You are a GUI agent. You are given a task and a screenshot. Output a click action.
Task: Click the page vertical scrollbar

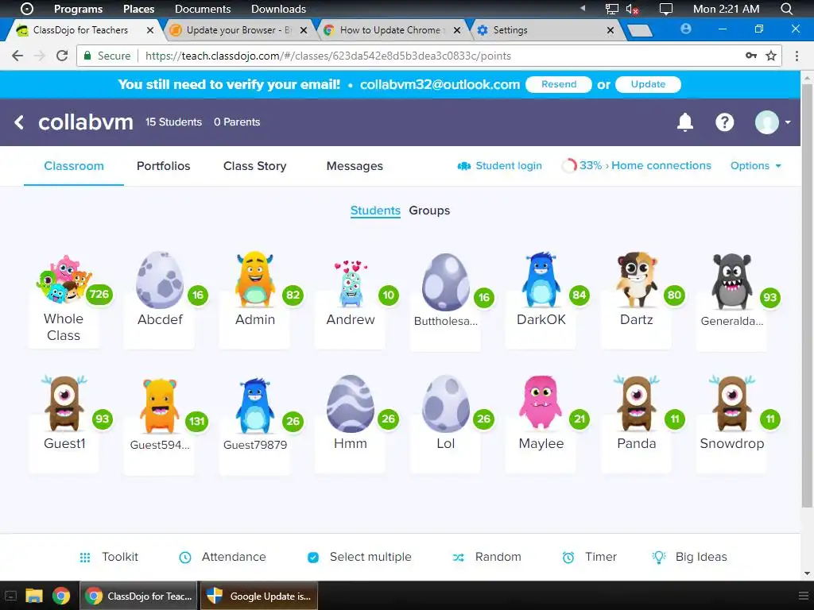click(807, 295)
